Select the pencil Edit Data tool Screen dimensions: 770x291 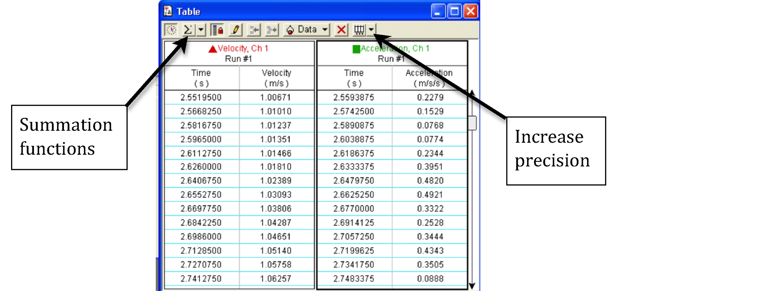235,30
